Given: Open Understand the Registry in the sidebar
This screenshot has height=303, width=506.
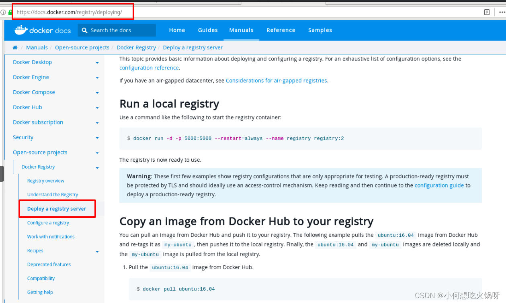Looking at the screenshot, I should point(53,195).
